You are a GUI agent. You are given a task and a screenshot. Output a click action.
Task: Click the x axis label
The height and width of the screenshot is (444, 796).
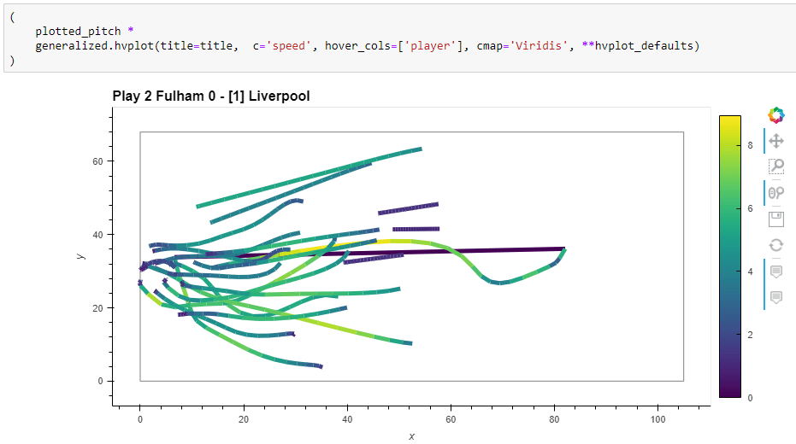pyautogui.click(x=411, y=436)
